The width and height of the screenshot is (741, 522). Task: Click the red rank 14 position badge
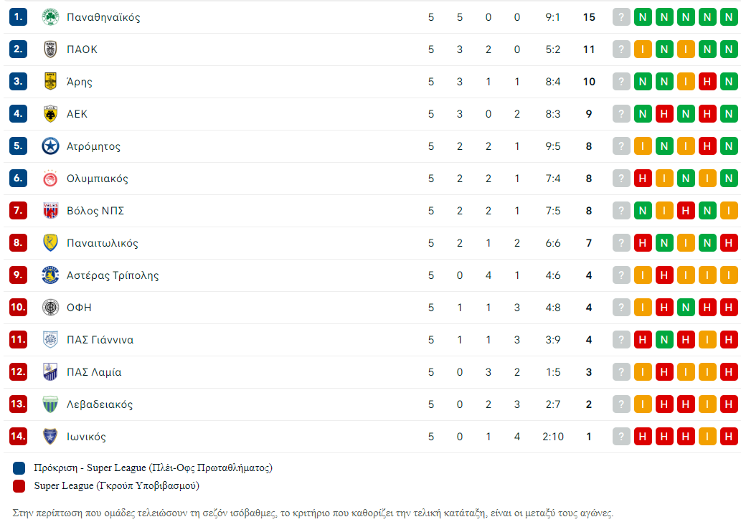click(x=18, y=437)
